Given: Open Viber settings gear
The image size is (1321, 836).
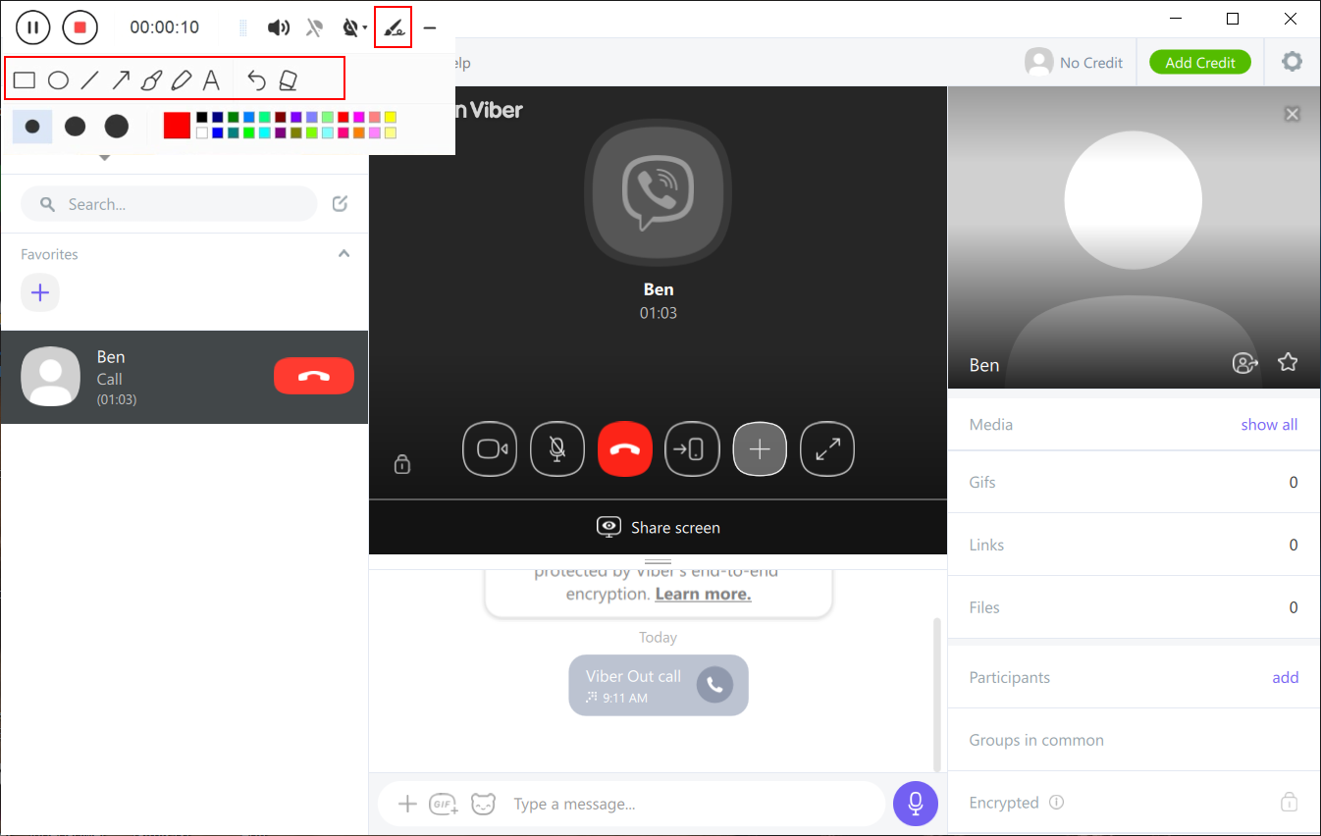Looking at the screenshot, I should [1292, 62].
